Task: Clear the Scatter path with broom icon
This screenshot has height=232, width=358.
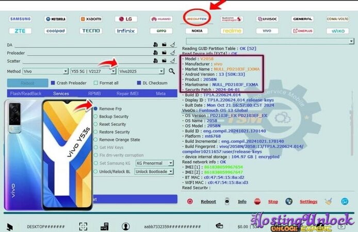Action: [x=172, y=61]
